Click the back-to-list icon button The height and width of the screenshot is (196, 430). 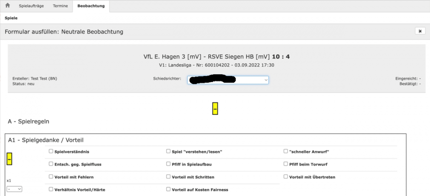419,31
